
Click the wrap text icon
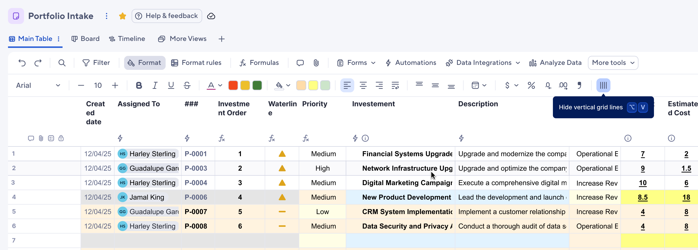click(395, 86)
